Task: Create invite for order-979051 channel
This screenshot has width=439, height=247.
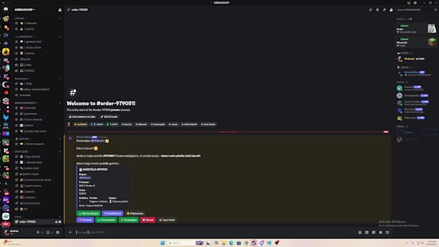Action: [x=56, y=222]
